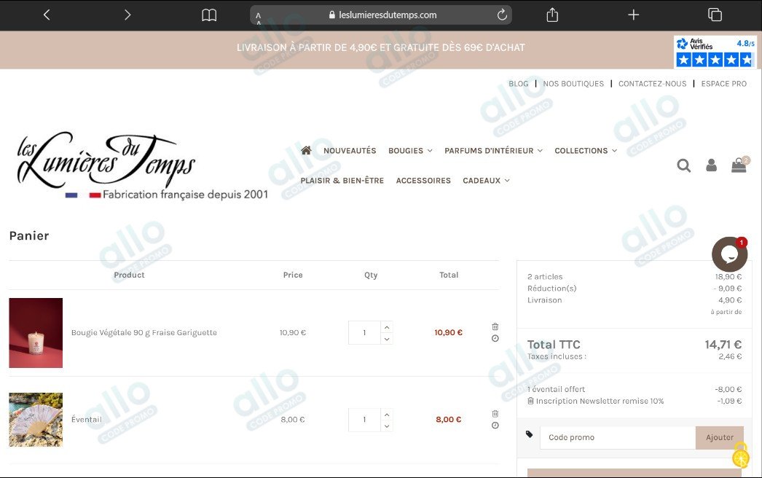Screen dimensions: 762x478
Task: Increase quantity of Éventail
Action: tap(387, 415)
